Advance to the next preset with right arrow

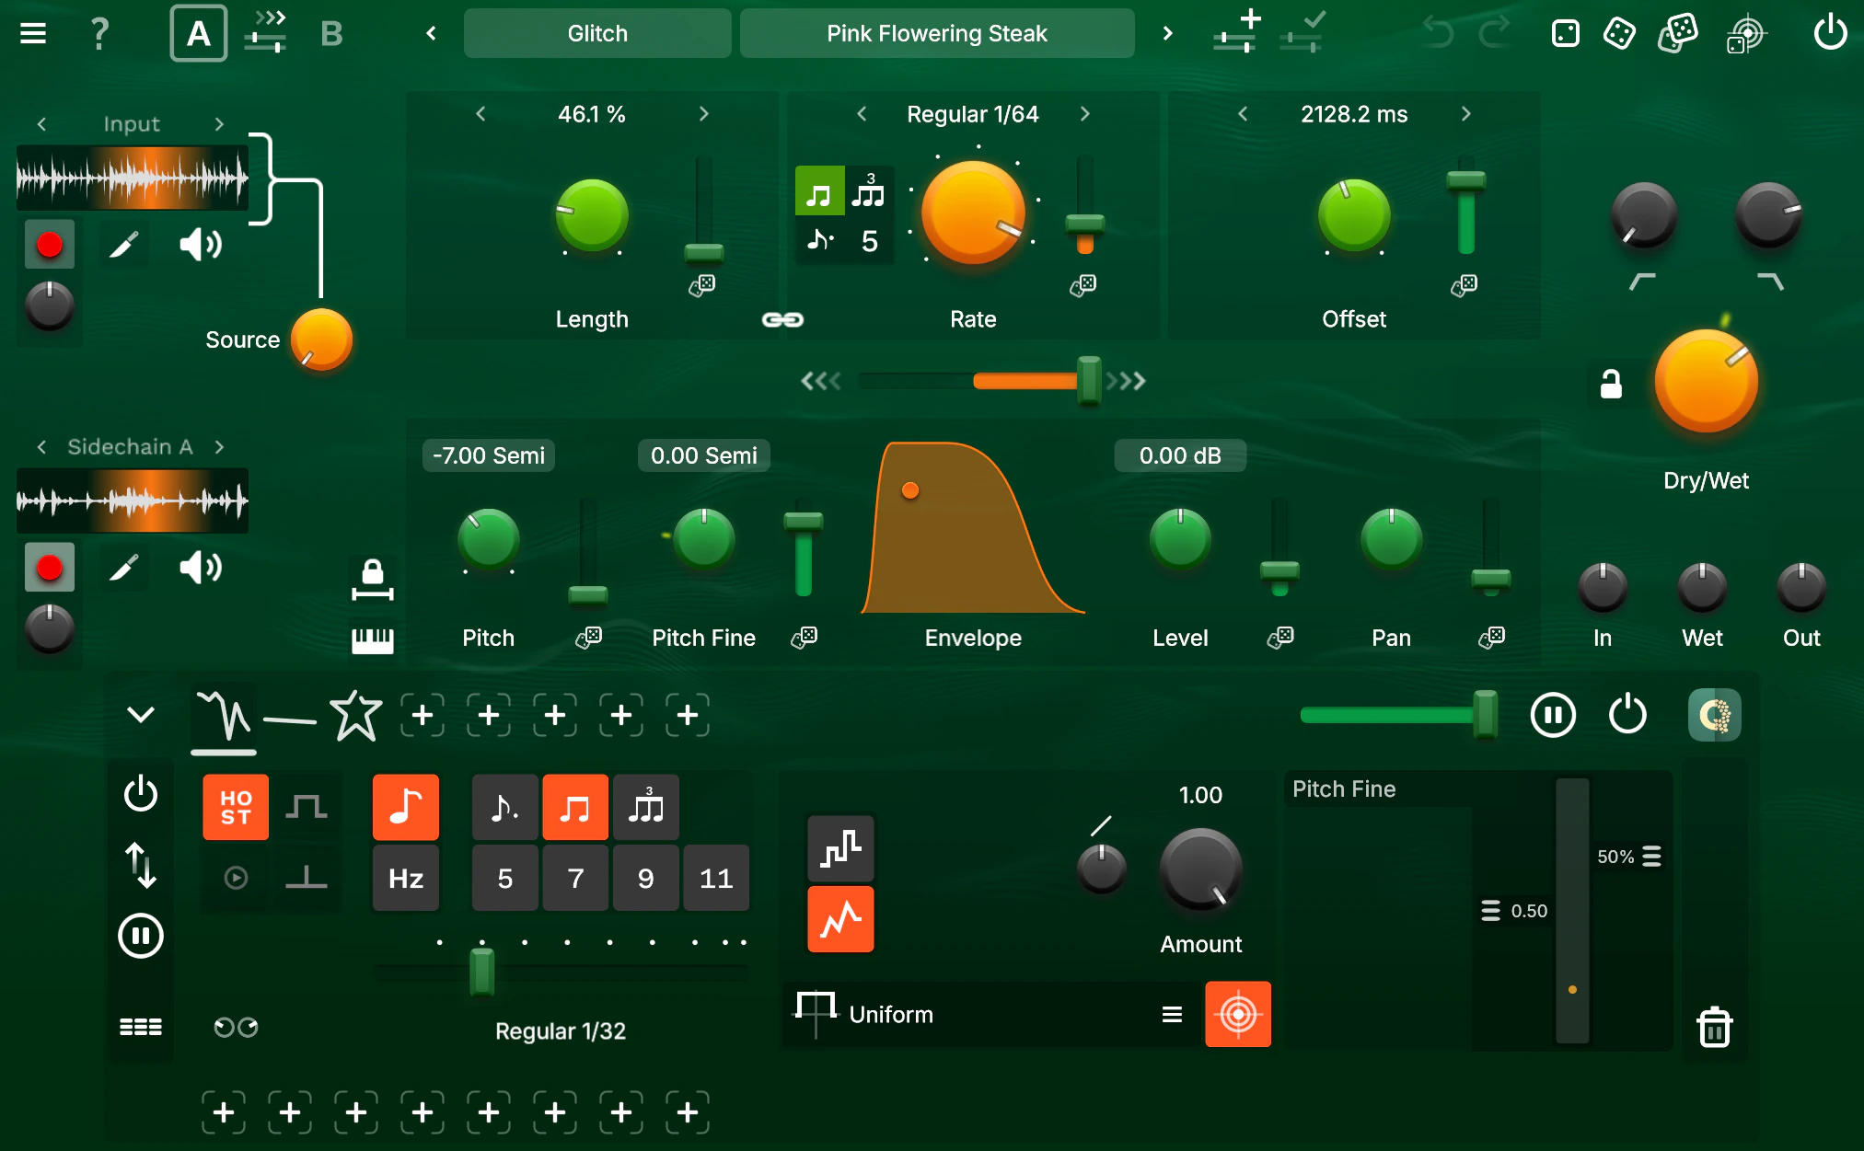tap(1167, 32)
